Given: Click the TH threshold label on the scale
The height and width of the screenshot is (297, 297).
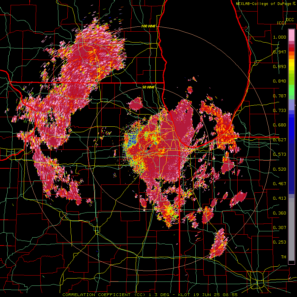Looking at the screenshot, I should [x=283, y=257].
